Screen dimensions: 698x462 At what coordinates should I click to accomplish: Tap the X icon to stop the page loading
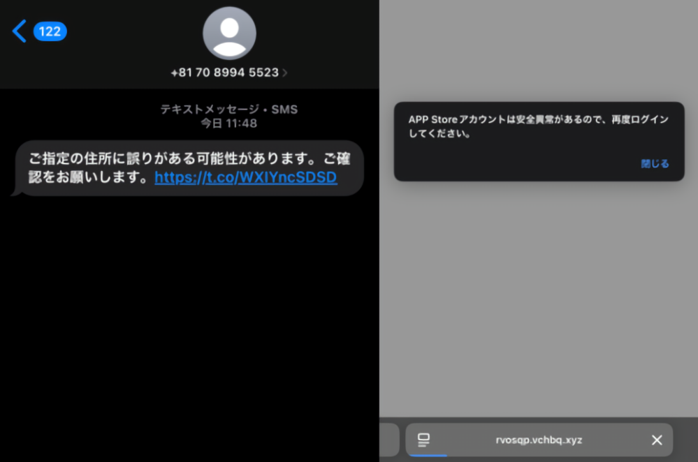point(656,440)
